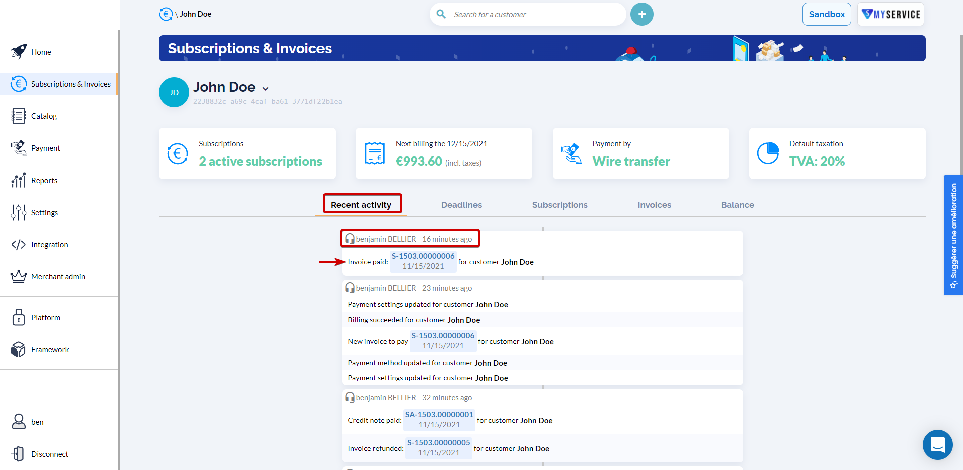Click headset icon beside 16 minutes ago entry
This screenshot has height=470, width=963.
click(x=350, y=239)
